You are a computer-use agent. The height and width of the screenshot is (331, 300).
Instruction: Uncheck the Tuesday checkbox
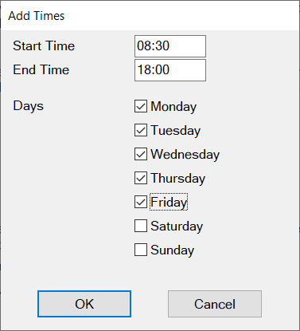pos(141,130)
